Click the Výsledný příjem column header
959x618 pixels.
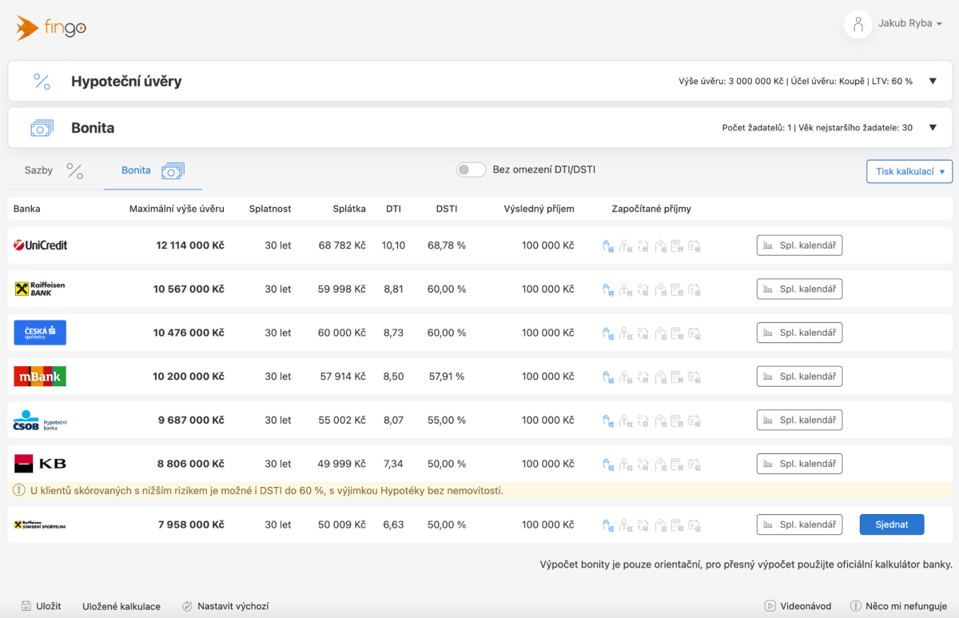[x=539, y=209]
